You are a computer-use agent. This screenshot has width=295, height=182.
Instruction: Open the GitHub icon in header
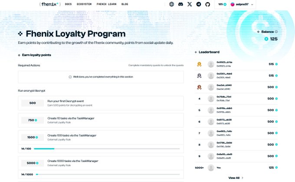click(x=208, y=4)
